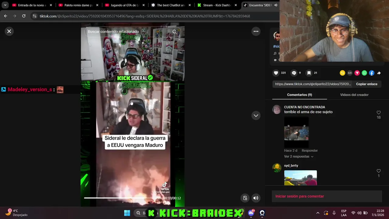
Task: Click the sync update tray icon
Action: tap(326, 213)
